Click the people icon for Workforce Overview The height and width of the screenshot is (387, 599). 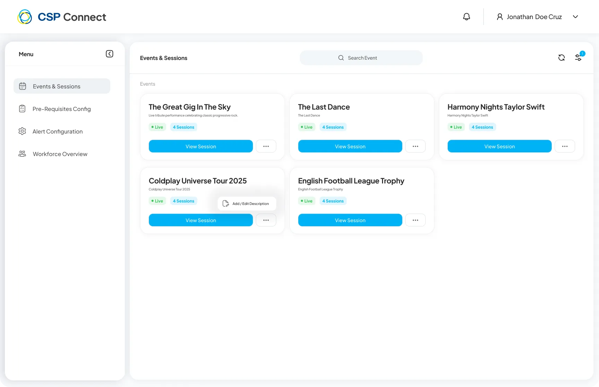[x=22, y=154]
